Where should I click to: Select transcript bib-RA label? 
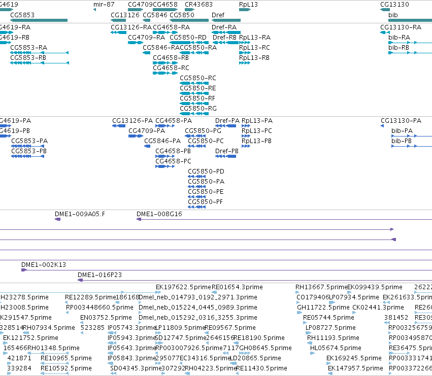pos(399,38)
